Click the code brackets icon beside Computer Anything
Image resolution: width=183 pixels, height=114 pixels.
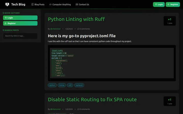click(x=50, y=4)
